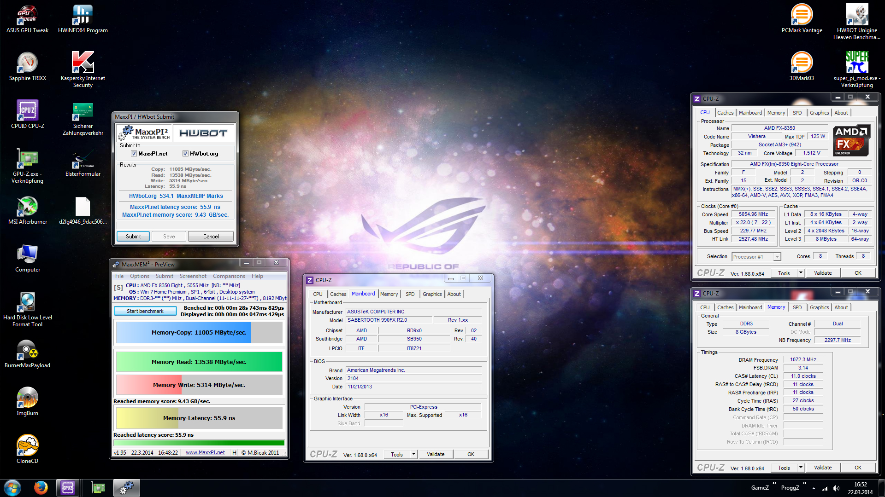Click the HWBOT logo banner

click(203, 133)
